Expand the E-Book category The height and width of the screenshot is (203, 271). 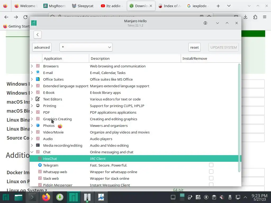(32, 93)
